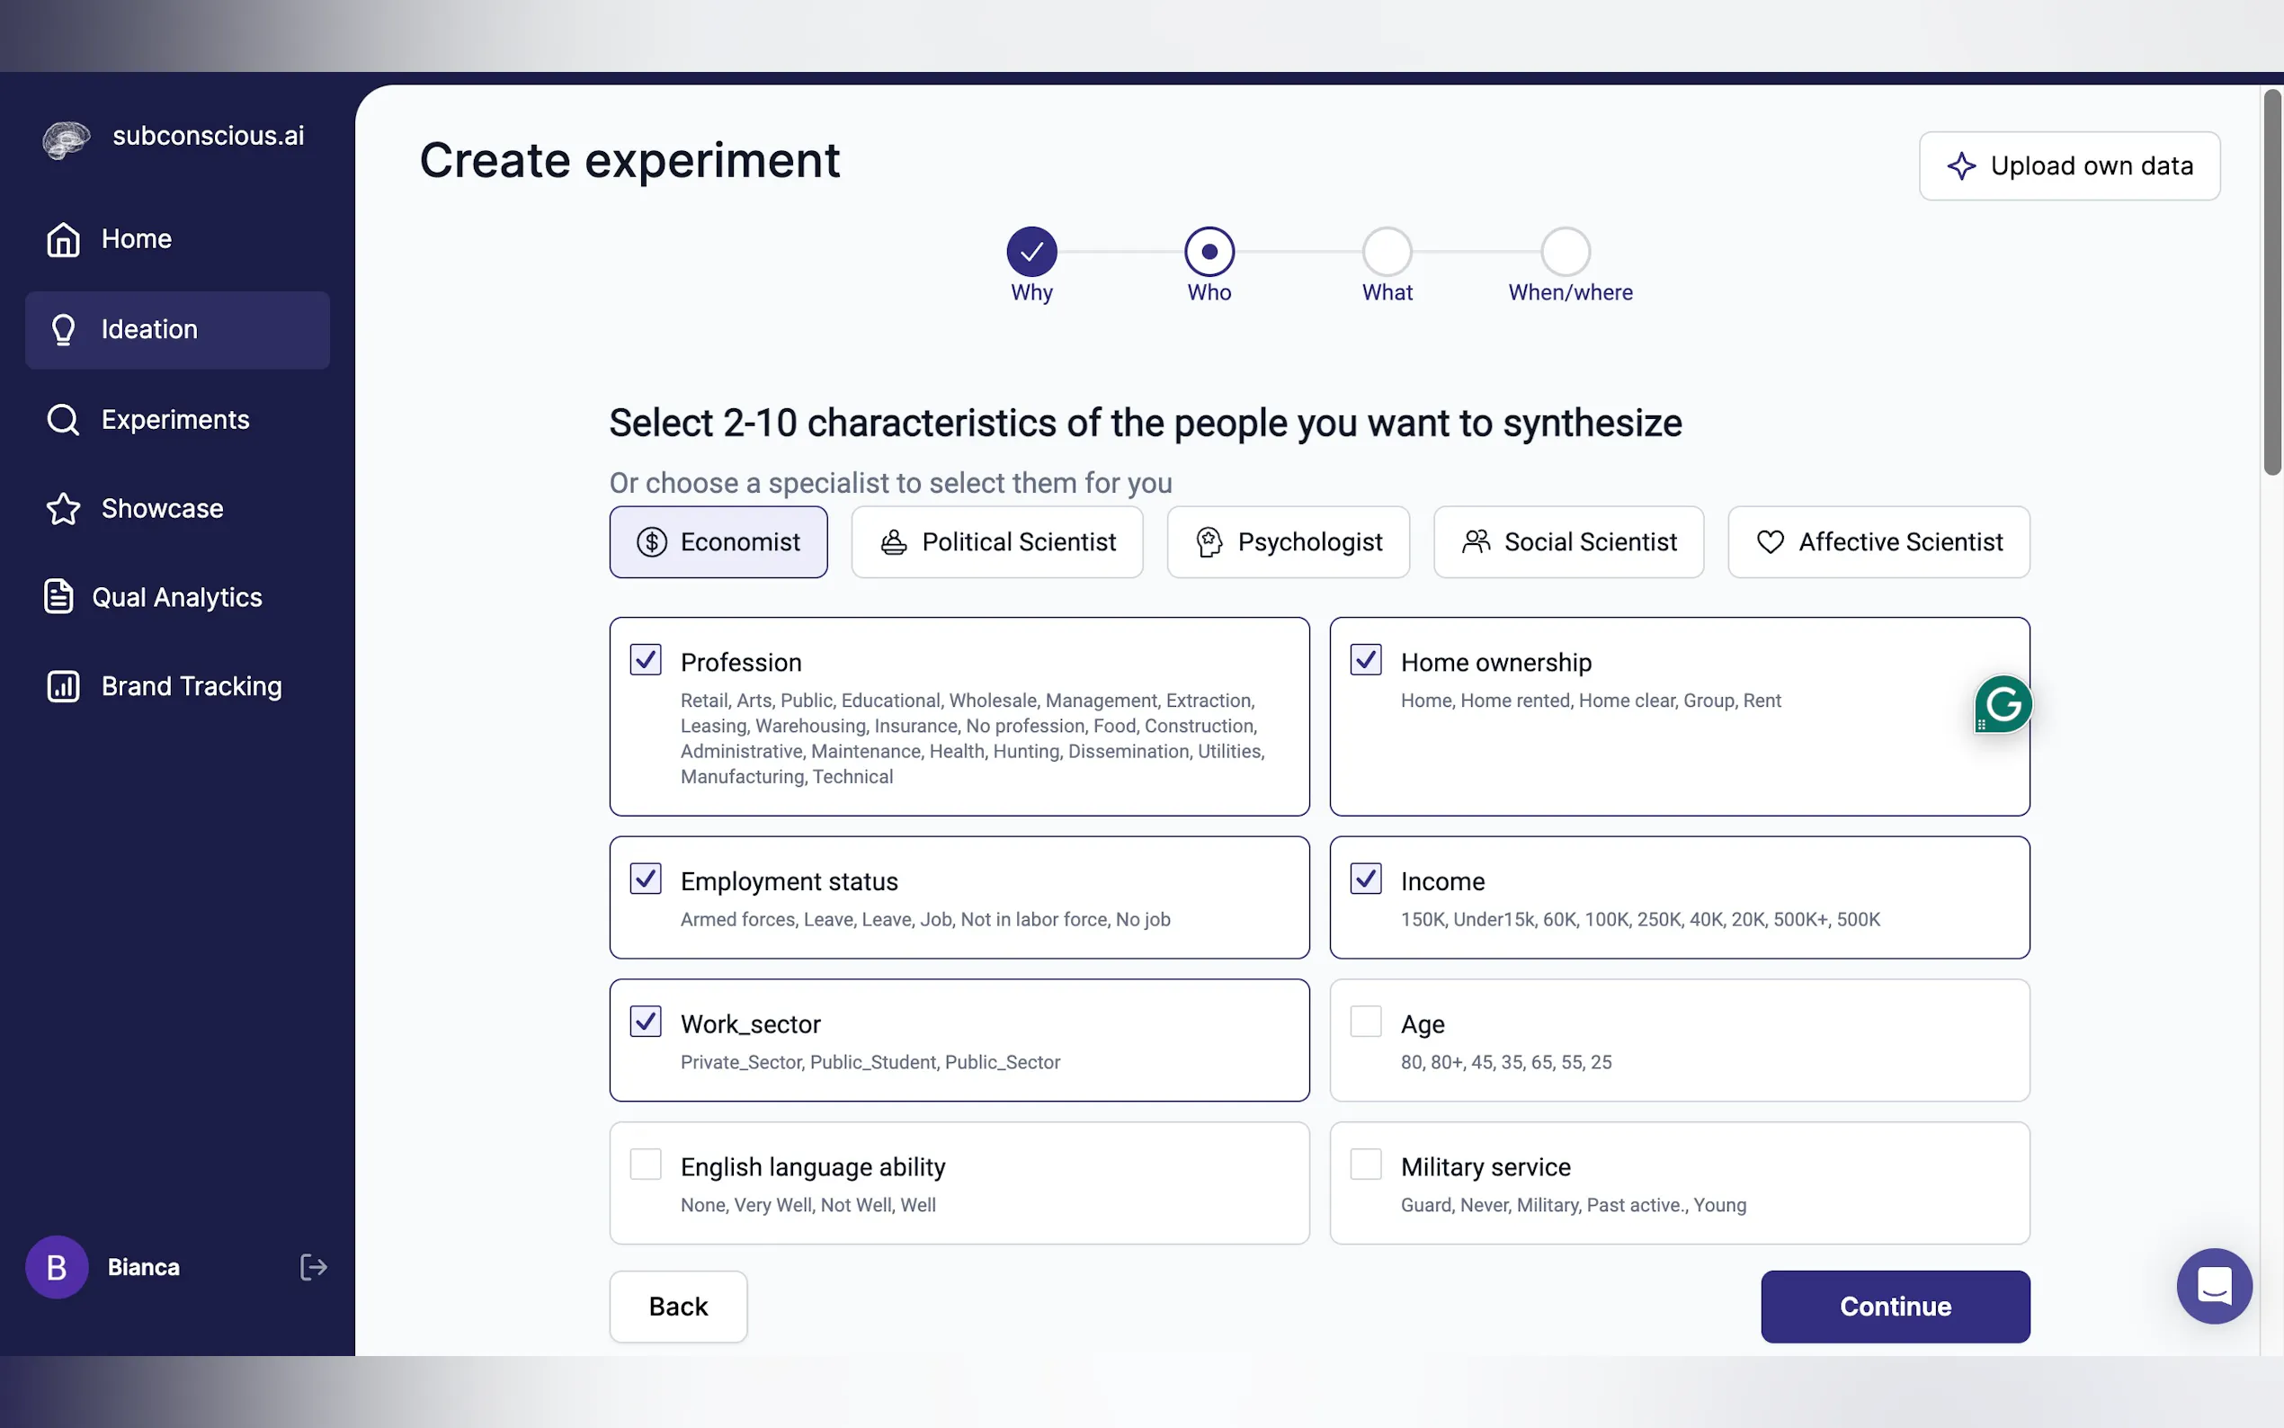The image size is (2284, 1428).
Task: Enable the Military service checkbox
Action: [x=1365, y=1165]
